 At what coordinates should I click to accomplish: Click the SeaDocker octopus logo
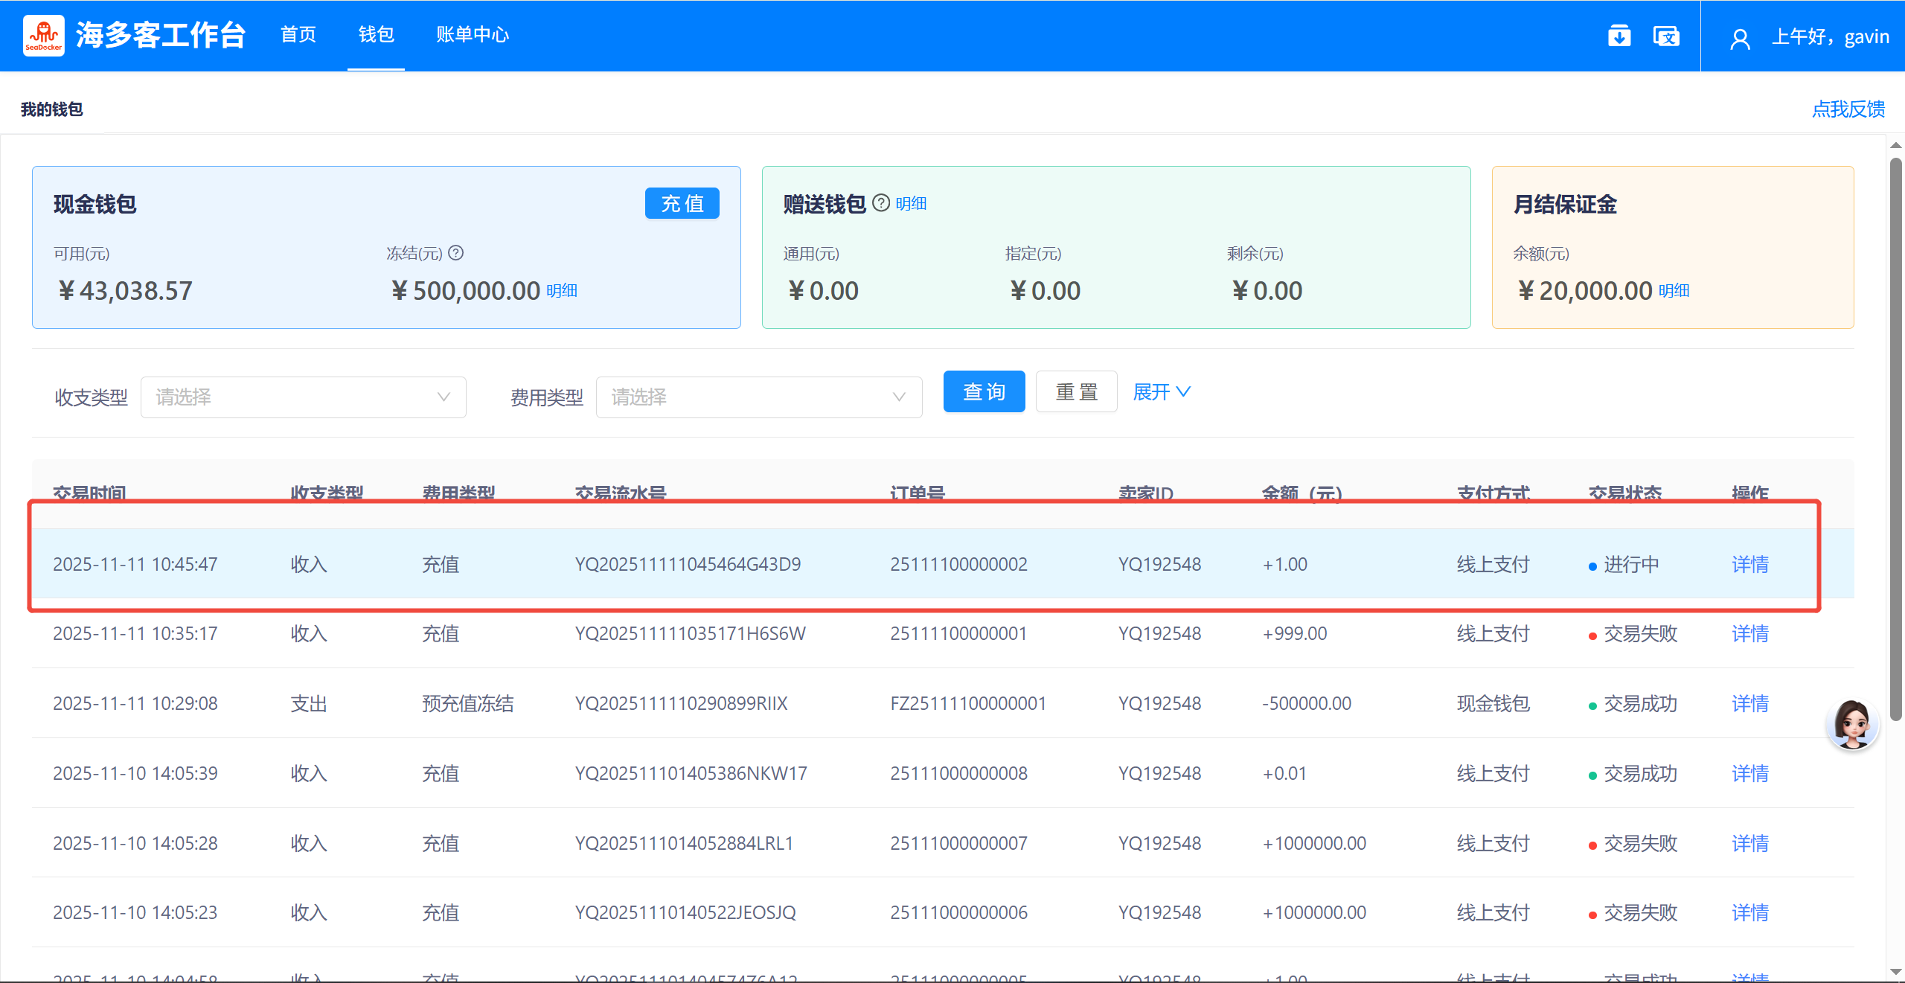point(44,36)
